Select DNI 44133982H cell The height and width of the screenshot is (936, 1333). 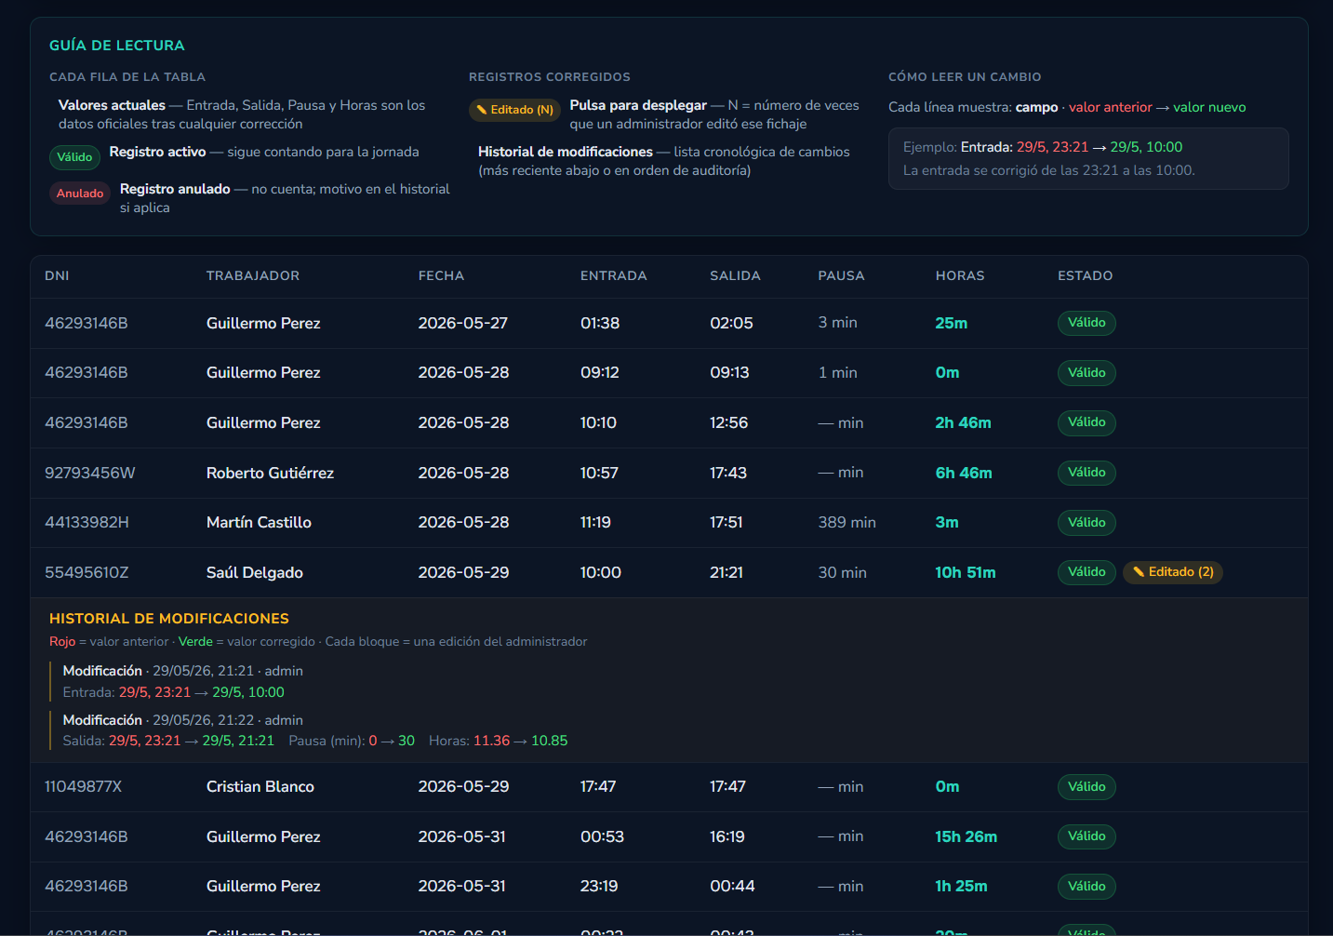87,523
